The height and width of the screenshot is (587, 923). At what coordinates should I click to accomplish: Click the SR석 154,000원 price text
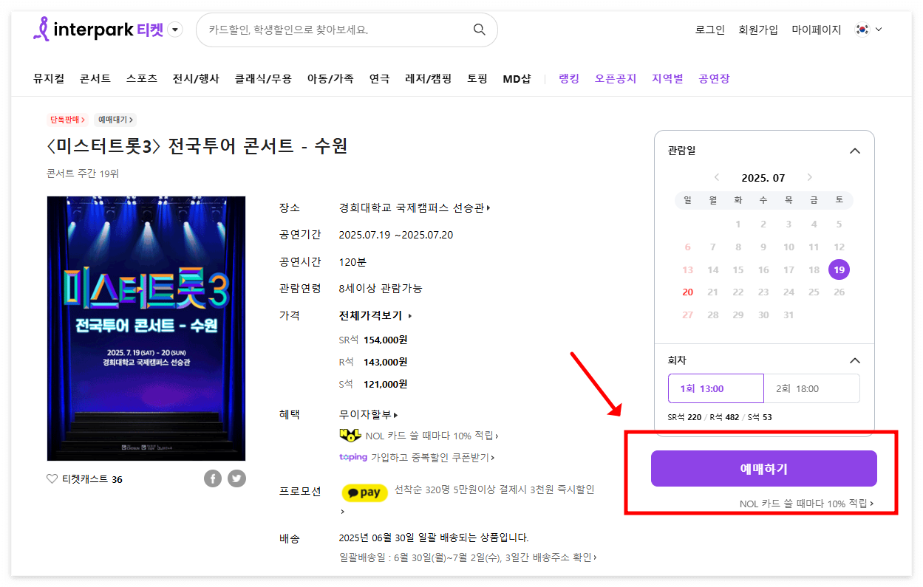pyautogui.click(x=373, y=340)
